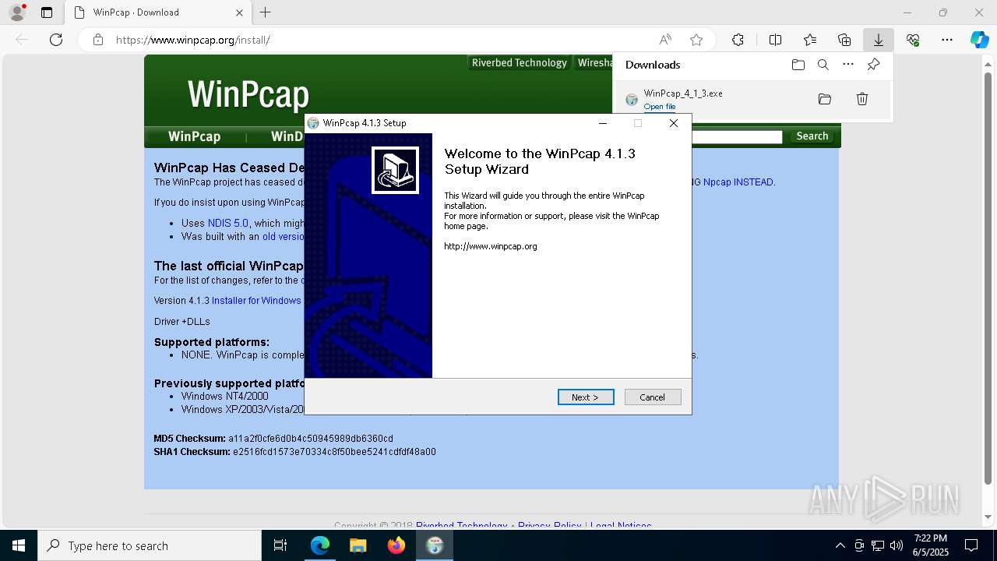The height and width of the screenshot is (561, 997).
Task: Open the Windows Start menu
Action: coord(19,545)
